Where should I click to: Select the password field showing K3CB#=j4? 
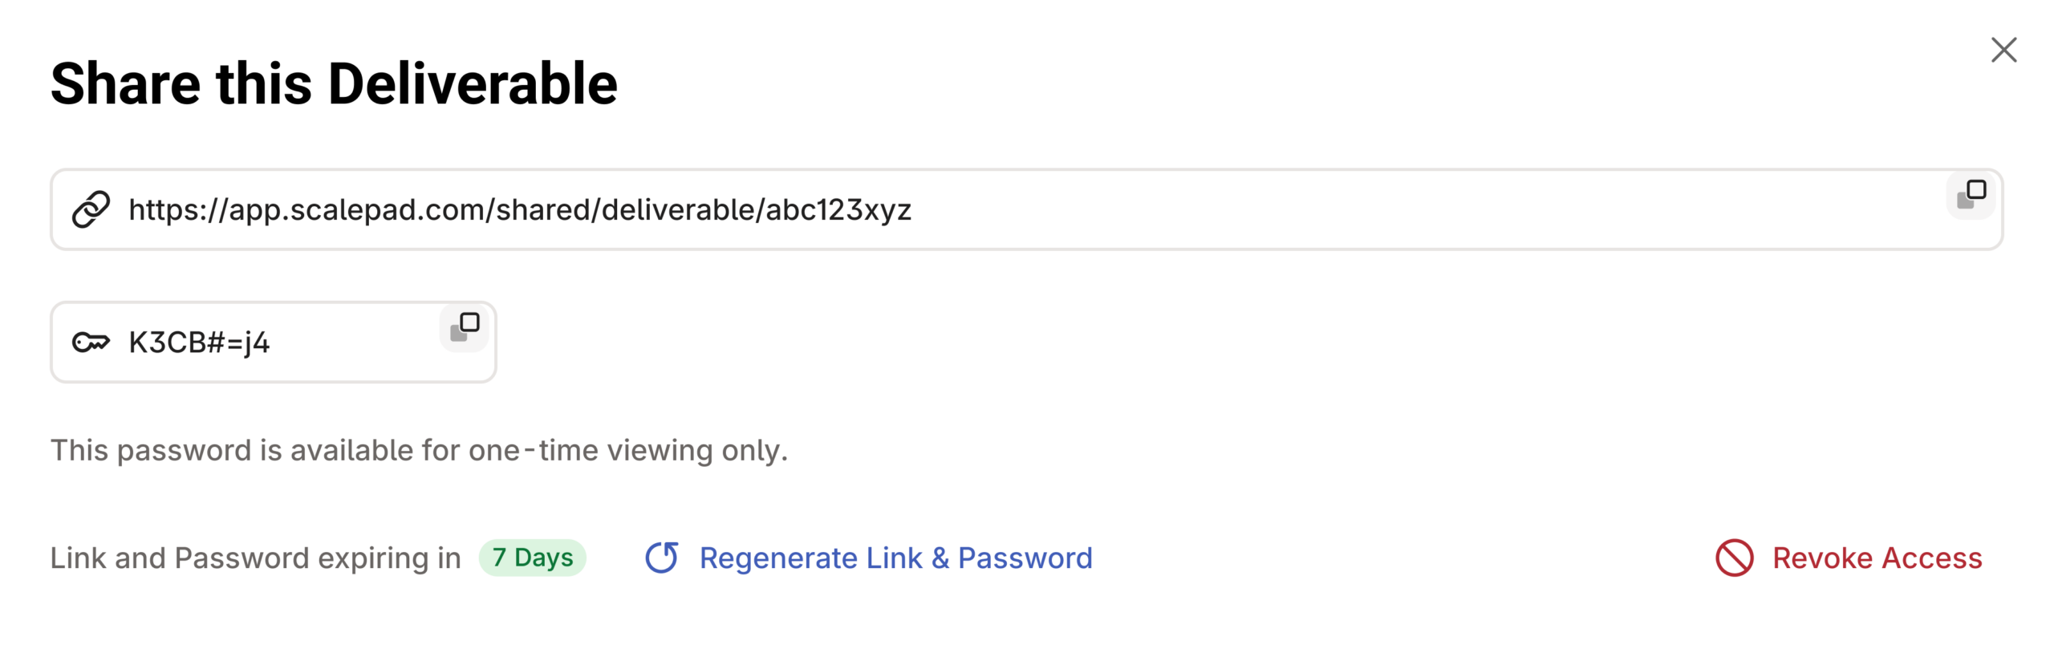pyautogui.click(x=273, y=342)
